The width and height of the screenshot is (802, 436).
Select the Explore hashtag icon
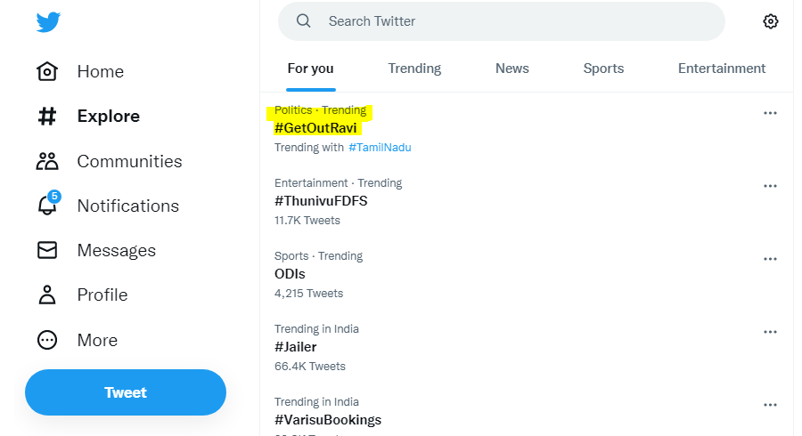point(47,117)
